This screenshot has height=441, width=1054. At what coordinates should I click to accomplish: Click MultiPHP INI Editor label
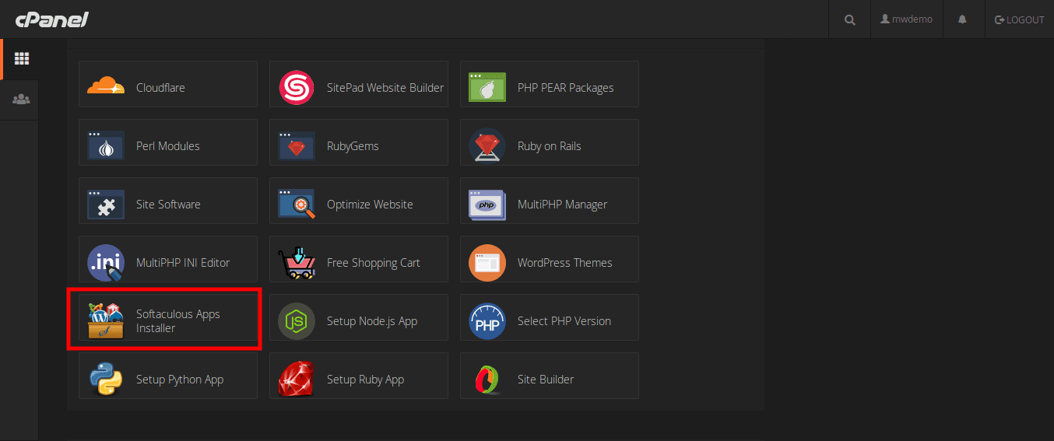pyautogui.click(x=183, y=263)
